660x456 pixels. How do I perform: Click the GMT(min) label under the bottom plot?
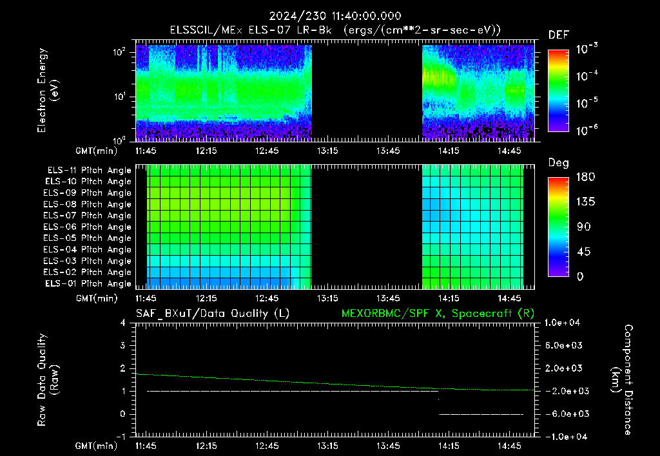coord(97,446)
